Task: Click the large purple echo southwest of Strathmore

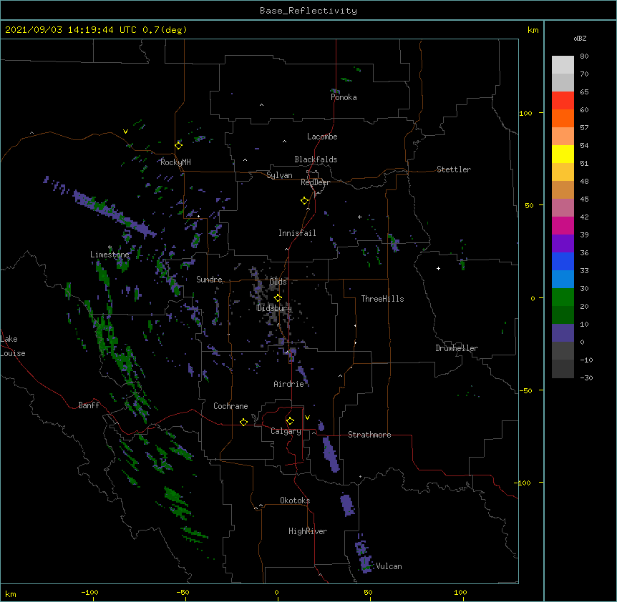Action: click(x=331, y=454)
